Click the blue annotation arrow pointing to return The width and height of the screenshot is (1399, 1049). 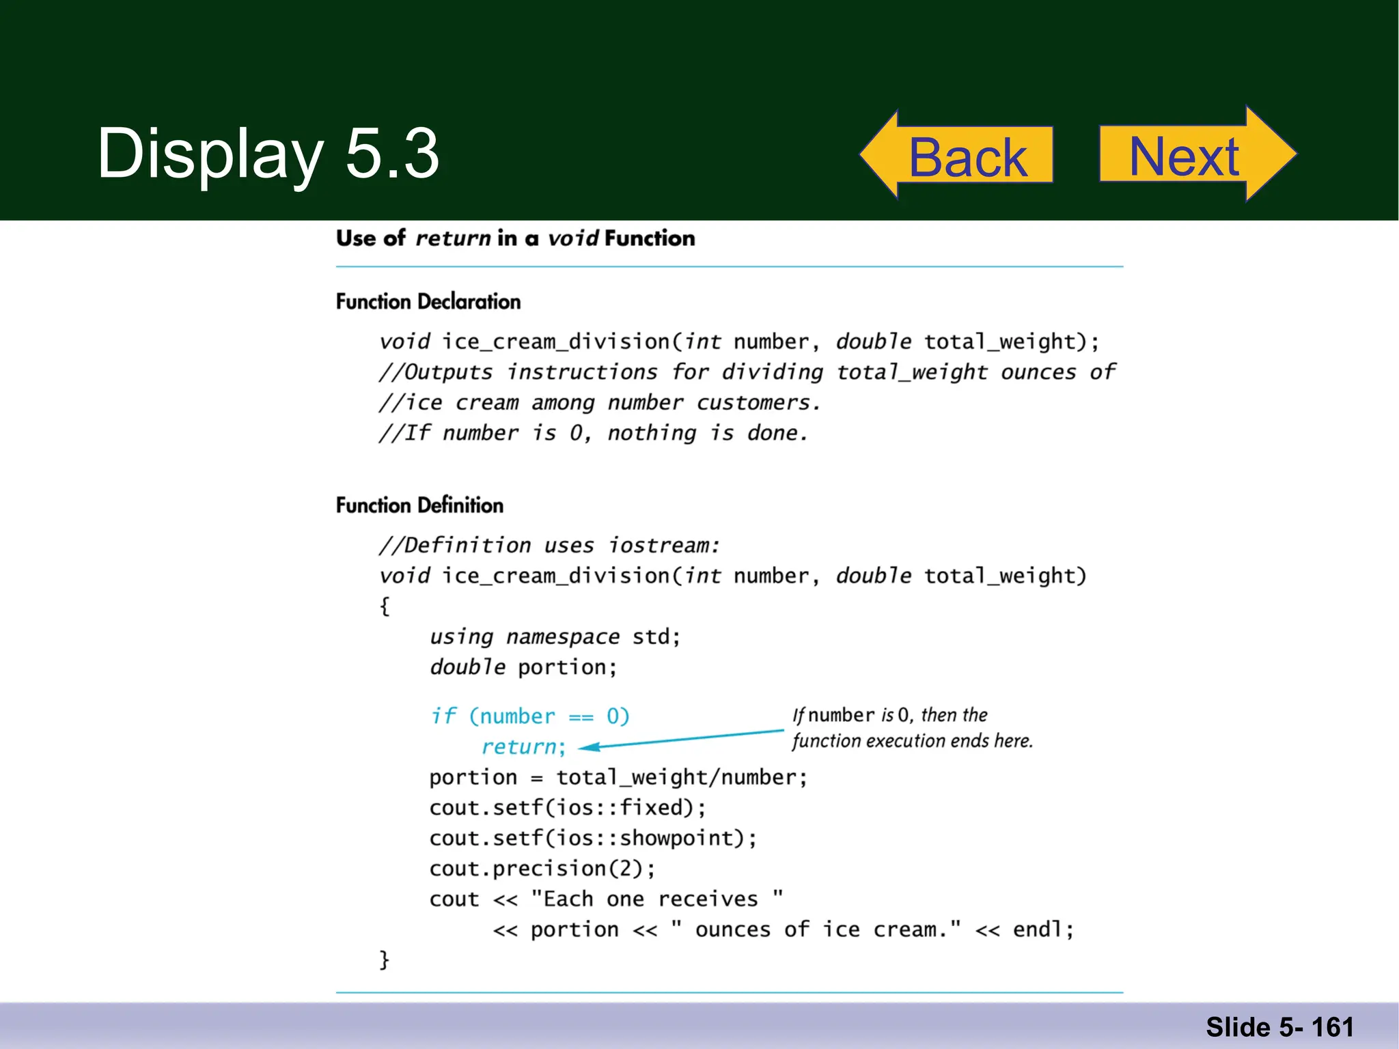pyautogui.click(x=683, y=740)
